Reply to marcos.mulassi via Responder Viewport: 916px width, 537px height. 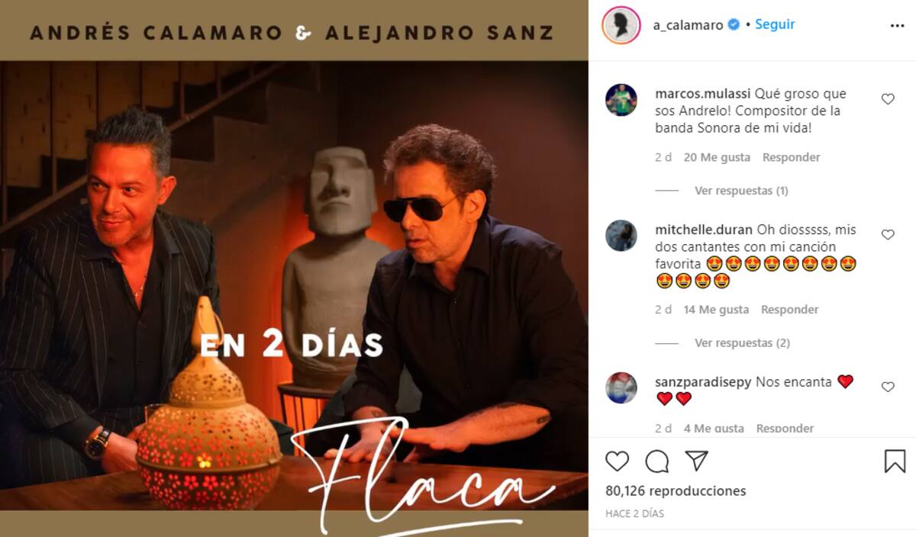[791, 157]
